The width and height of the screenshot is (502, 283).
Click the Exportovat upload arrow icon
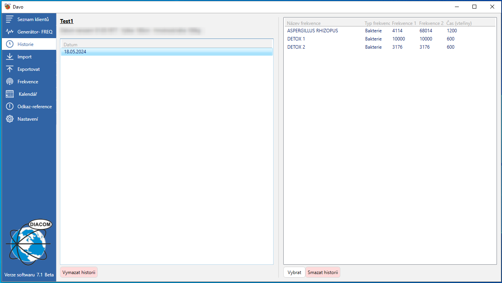[x=10, y=69]
